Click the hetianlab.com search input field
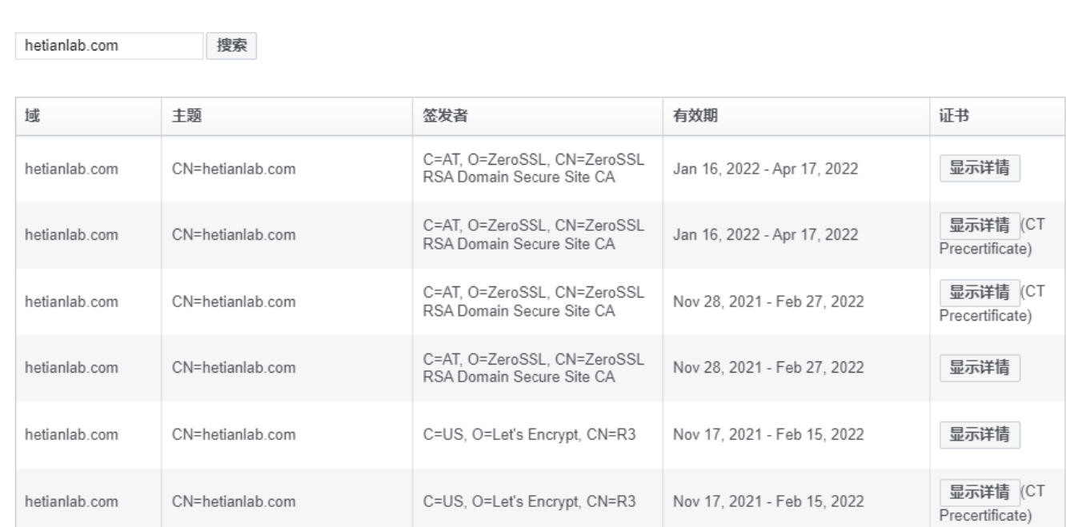 pos(109,46)
